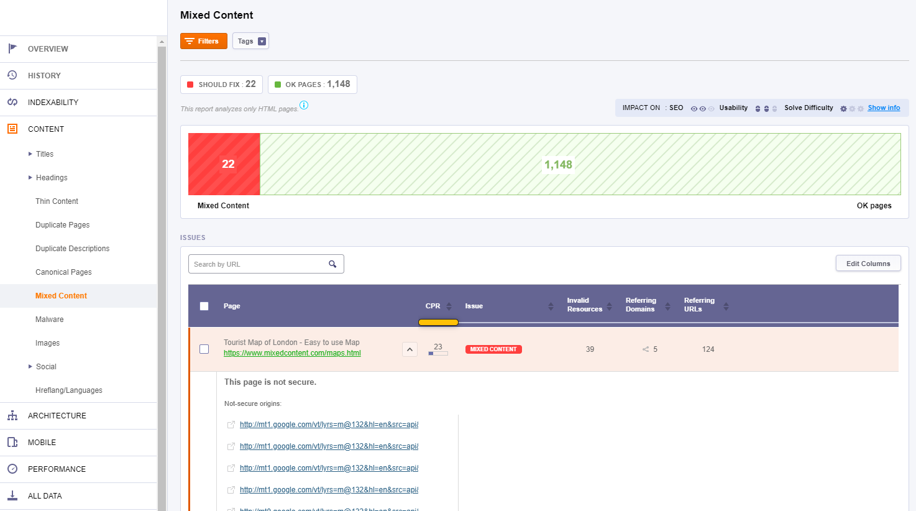The image size is (916, 511).
Task: Open the mixedcontent.com/maps.html link
Action: (x=292, y=353)
